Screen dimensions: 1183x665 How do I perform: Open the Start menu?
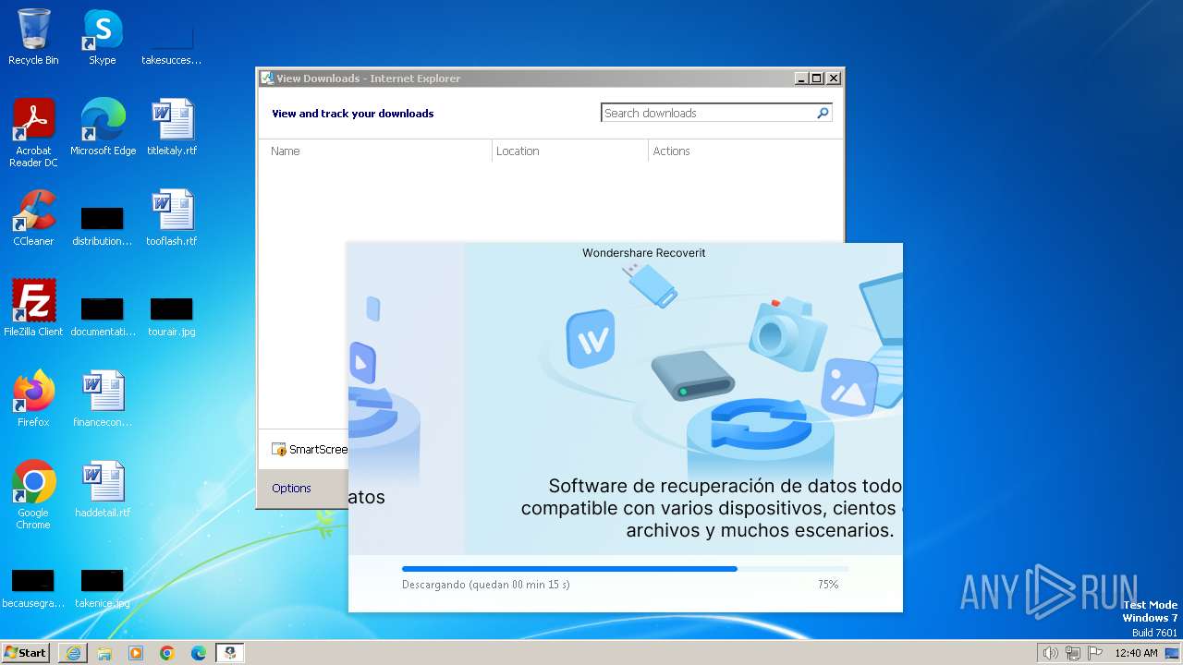[25, 653]
